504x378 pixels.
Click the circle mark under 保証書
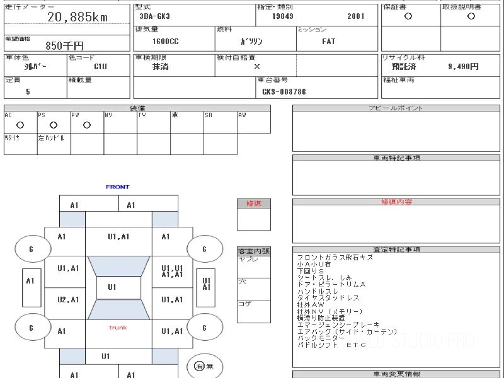(408, 16)
